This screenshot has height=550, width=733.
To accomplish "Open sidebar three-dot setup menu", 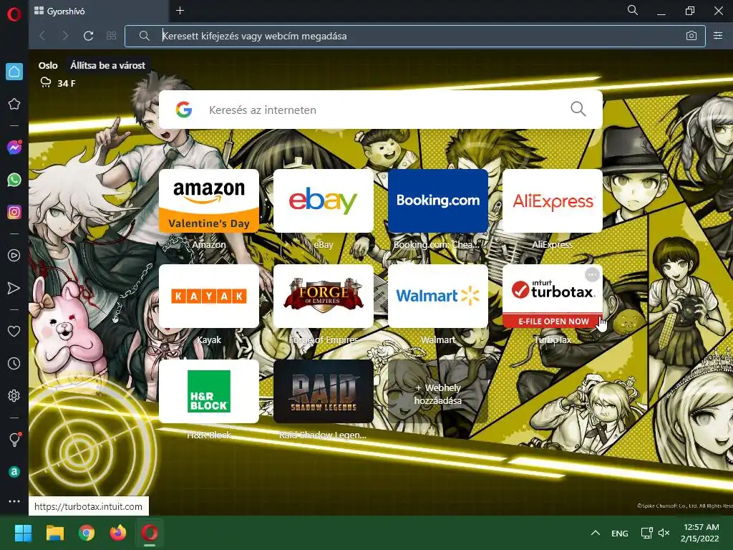I will pos(14,501).
